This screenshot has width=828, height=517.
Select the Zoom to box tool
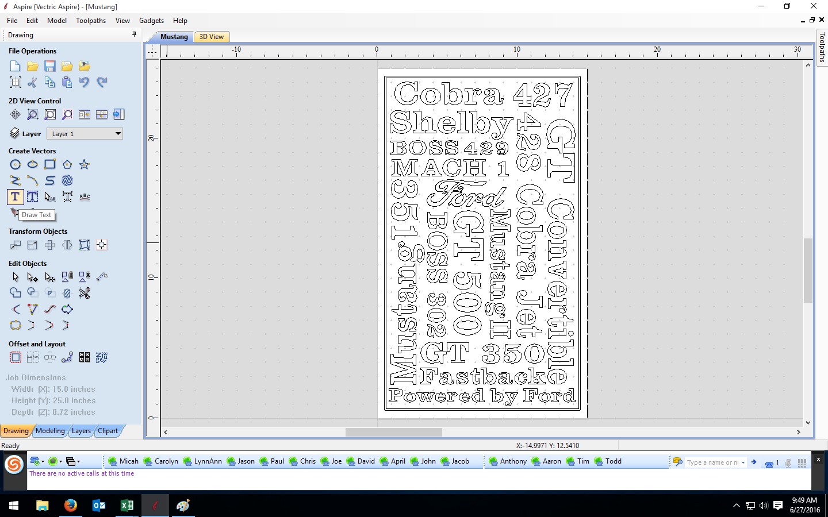point(33,114)
